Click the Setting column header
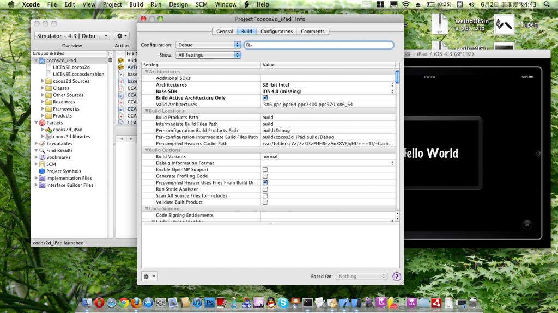 click(x=201, y=65)
